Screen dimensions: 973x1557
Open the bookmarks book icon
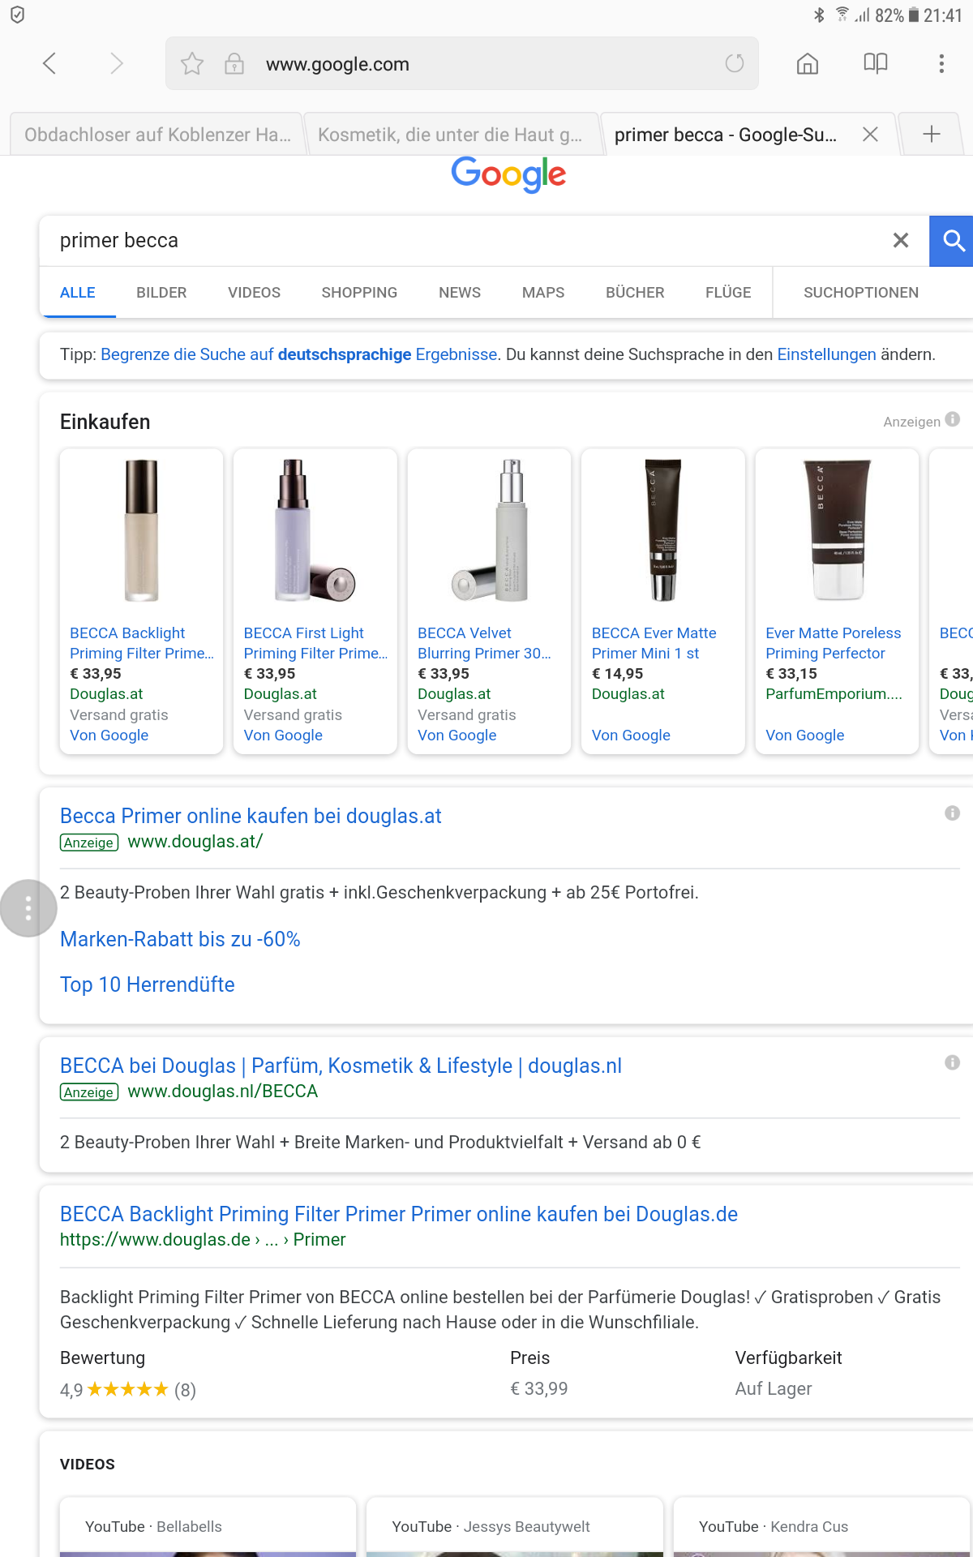(x=876, y=63)
